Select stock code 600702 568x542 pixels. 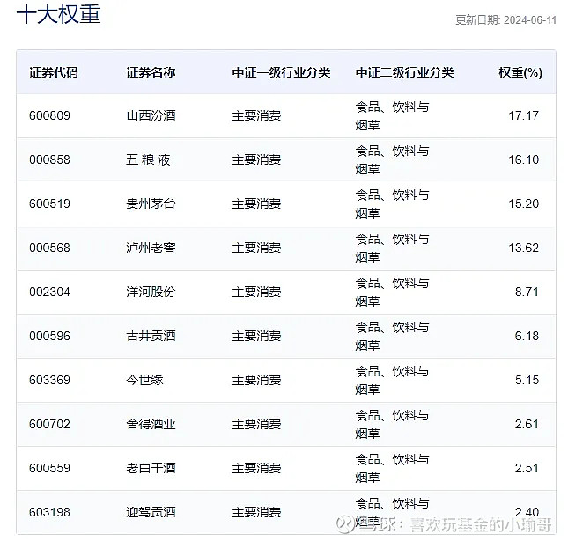[x=49, y=424]
